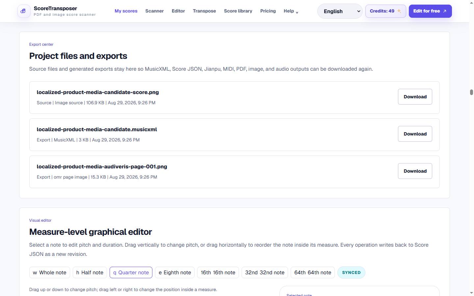474x296 pixels.
Task: Pick the 64th note duration
Action: pyautogui.click(x=313, y=272)
